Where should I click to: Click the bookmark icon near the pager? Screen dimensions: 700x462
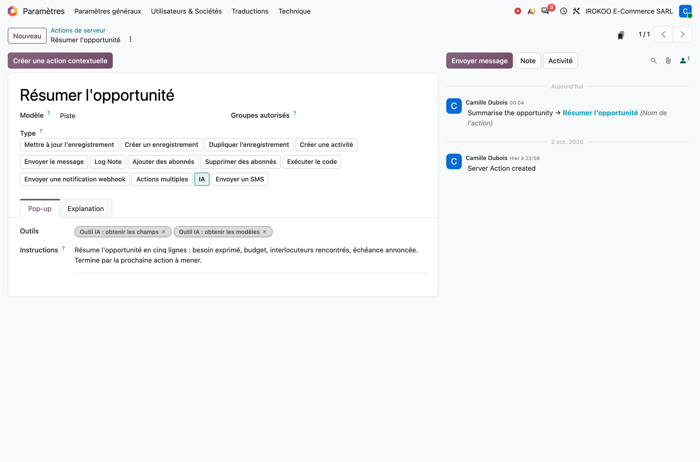(621, 35)
